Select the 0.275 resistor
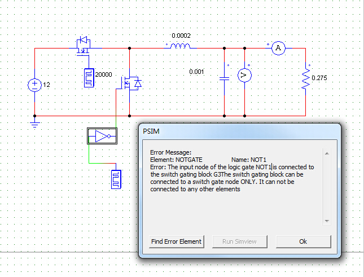Image resolution: width=364 pixels, height=277 pixels. [x=306, y=78]
